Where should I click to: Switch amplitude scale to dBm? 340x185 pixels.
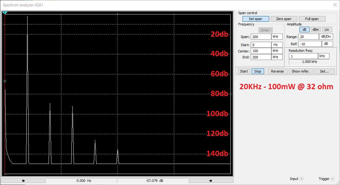coord(316,30)
